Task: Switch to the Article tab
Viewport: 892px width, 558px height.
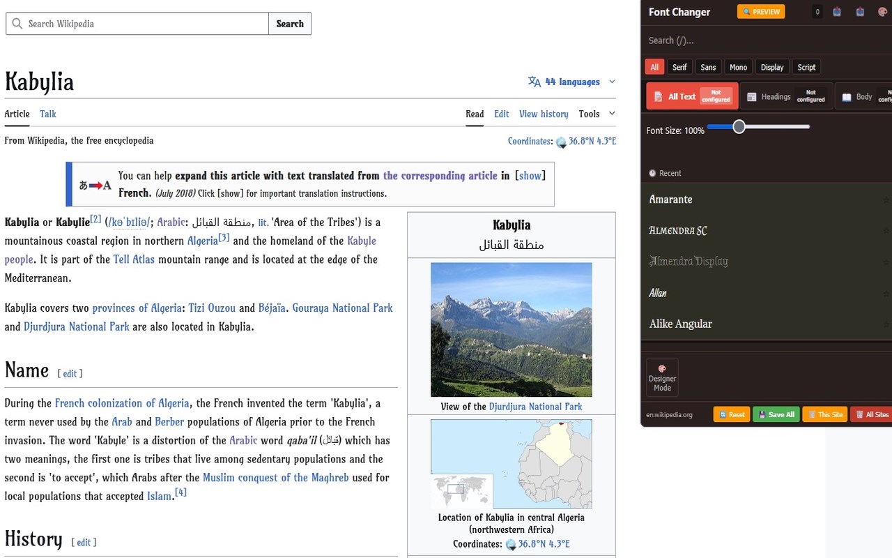Action: (17, 114)
